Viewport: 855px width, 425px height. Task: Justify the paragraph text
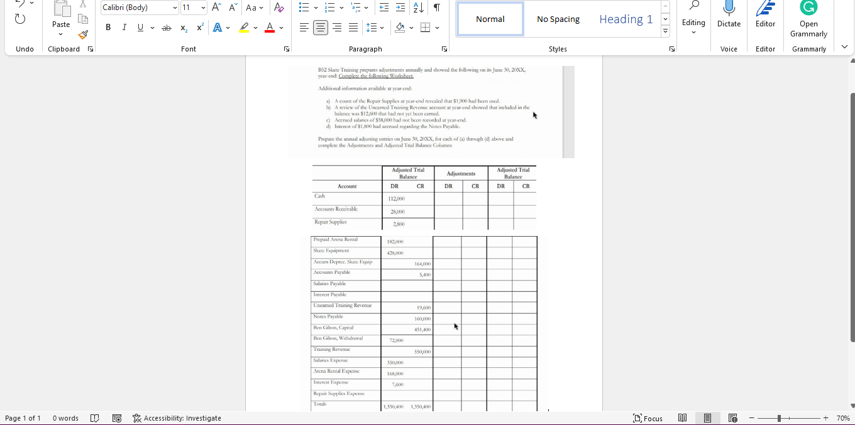[x=353, y=28]
